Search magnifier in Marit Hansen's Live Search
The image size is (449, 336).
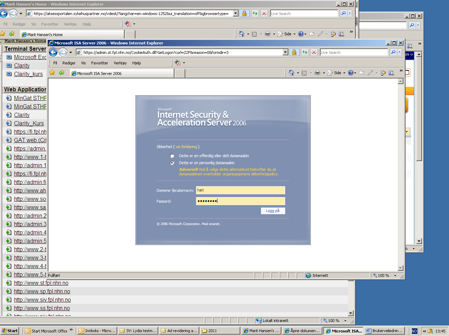(x=343, y=13)
